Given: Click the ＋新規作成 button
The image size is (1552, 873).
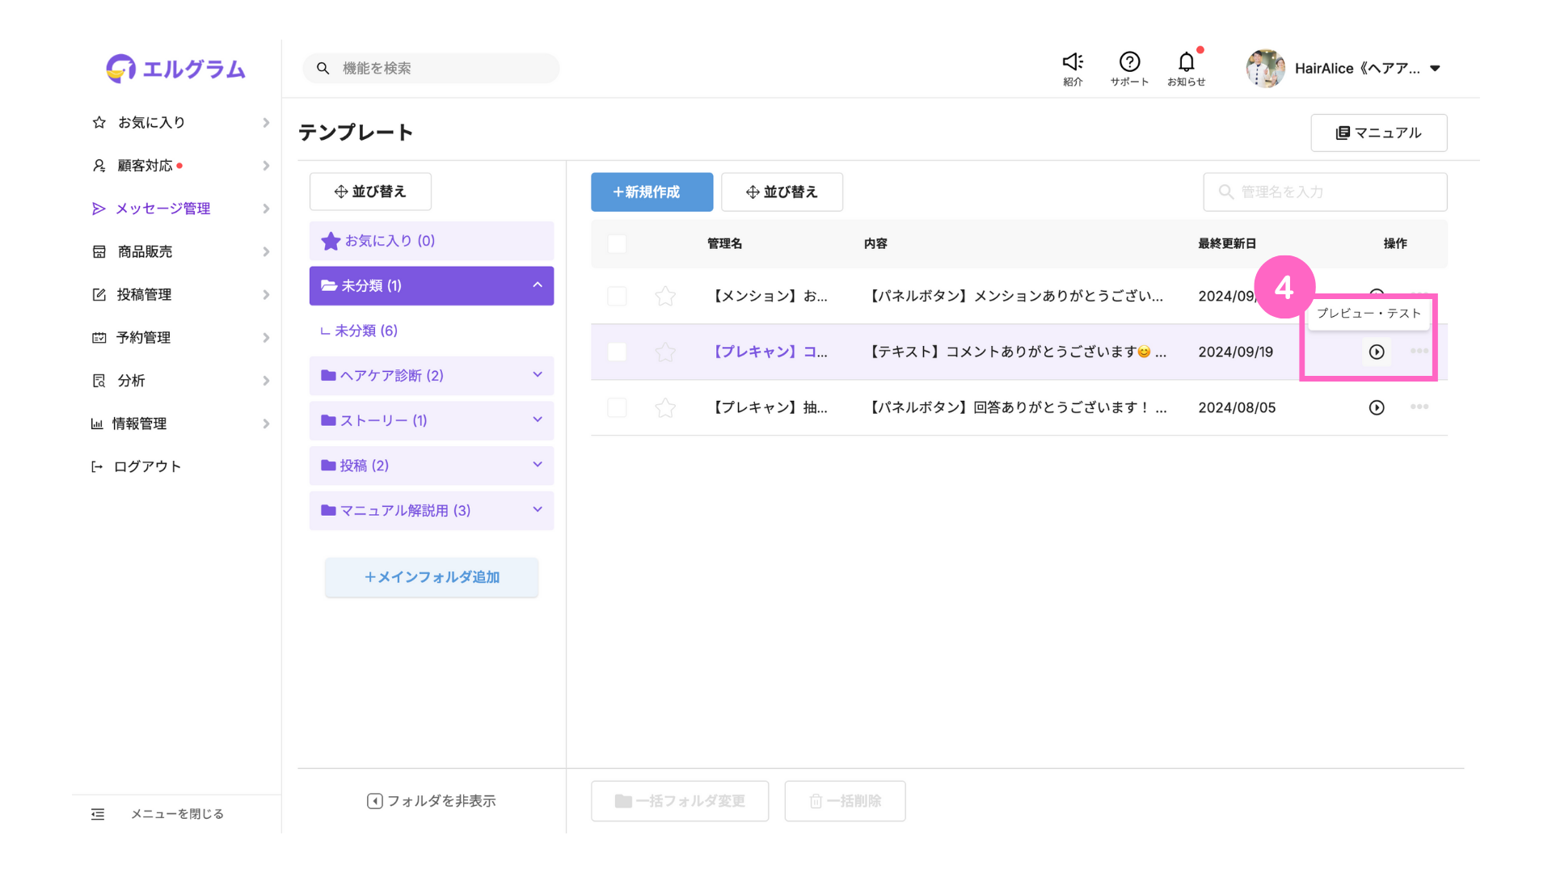Looking at the screenshot, I should coord(652,192).
